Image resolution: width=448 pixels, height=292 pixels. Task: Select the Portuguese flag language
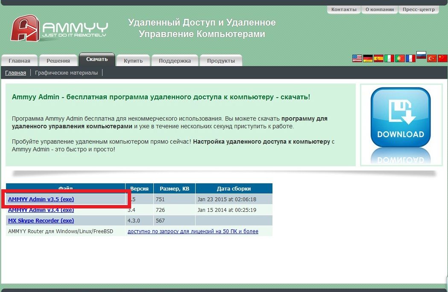pyautogui.click(x=399, y=58)
